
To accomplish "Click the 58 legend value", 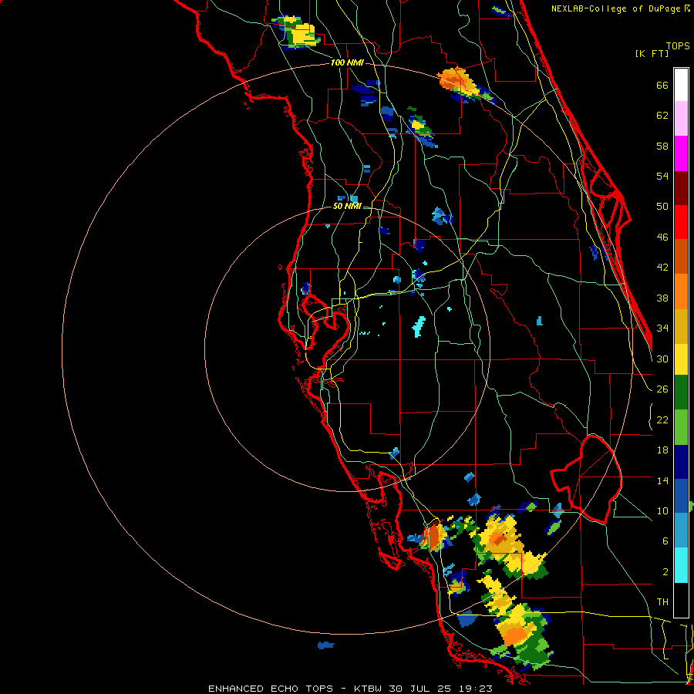I will [x=662, y=146].
